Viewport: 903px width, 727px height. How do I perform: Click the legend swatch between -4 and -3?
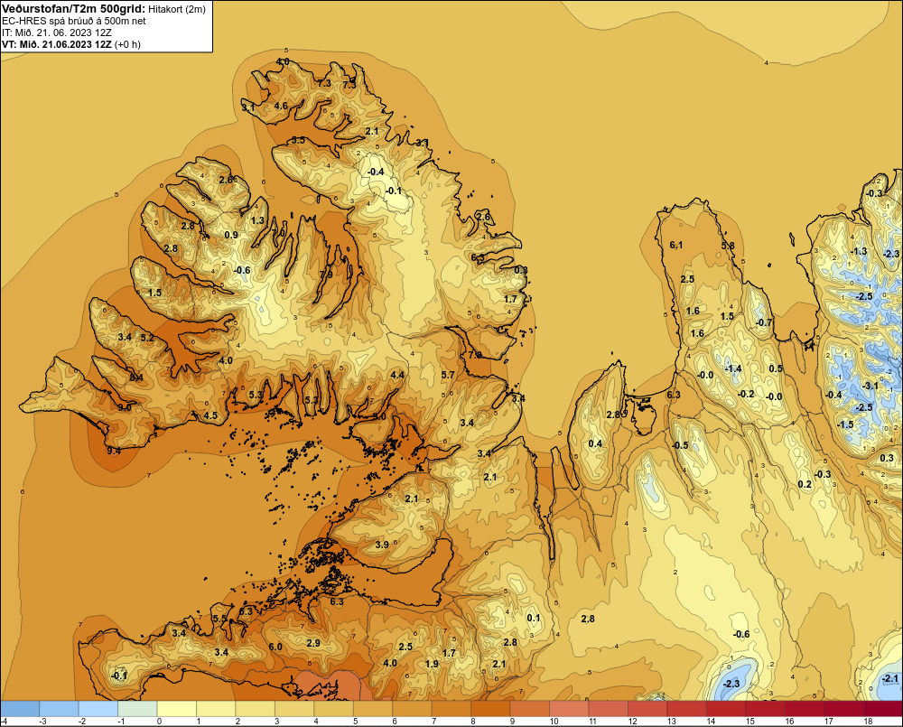(x=20, y=709)
